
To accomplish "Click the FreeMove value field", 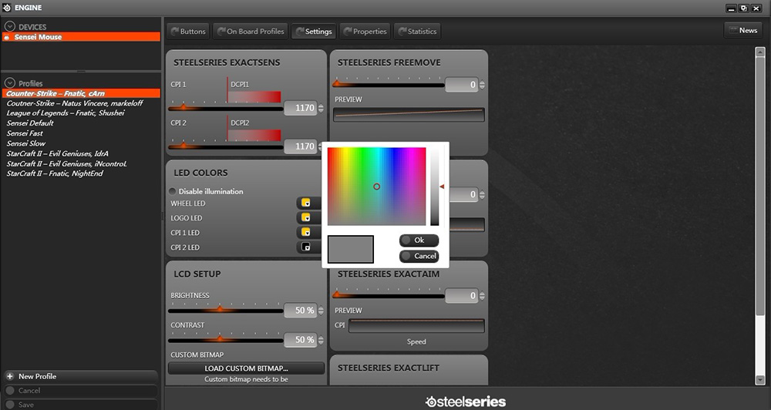I will 462,85.
